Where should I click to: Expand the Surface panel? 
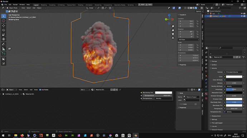pos(214,65)
